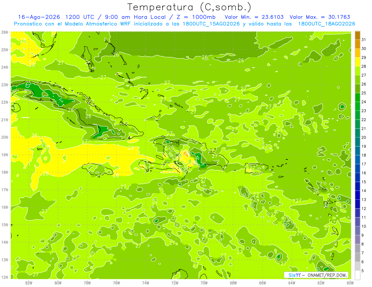Click the '24N' latitude axis label

(x=5, y=67)
